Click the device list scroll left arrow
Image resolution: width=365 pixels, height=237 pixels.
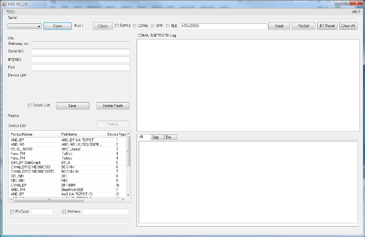pyautogui.click(x=11, y=199)
